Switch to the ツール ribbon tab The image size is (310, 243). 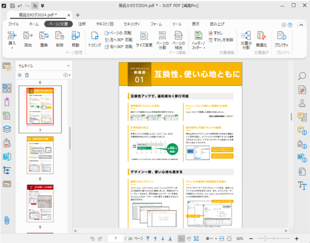pos(177,24)
